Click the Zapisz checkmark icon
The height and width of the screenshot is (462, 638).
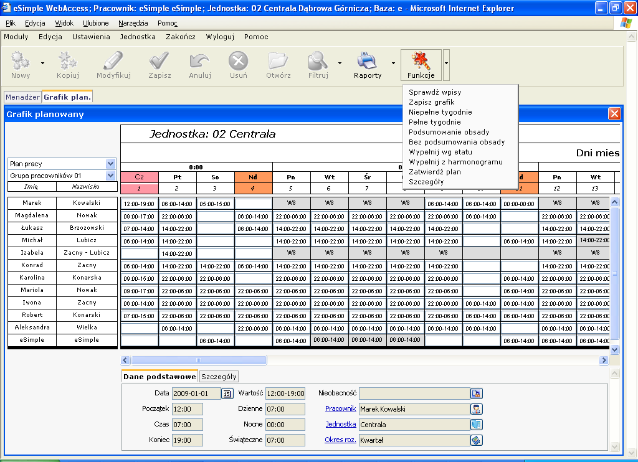(x=159, y=60)
